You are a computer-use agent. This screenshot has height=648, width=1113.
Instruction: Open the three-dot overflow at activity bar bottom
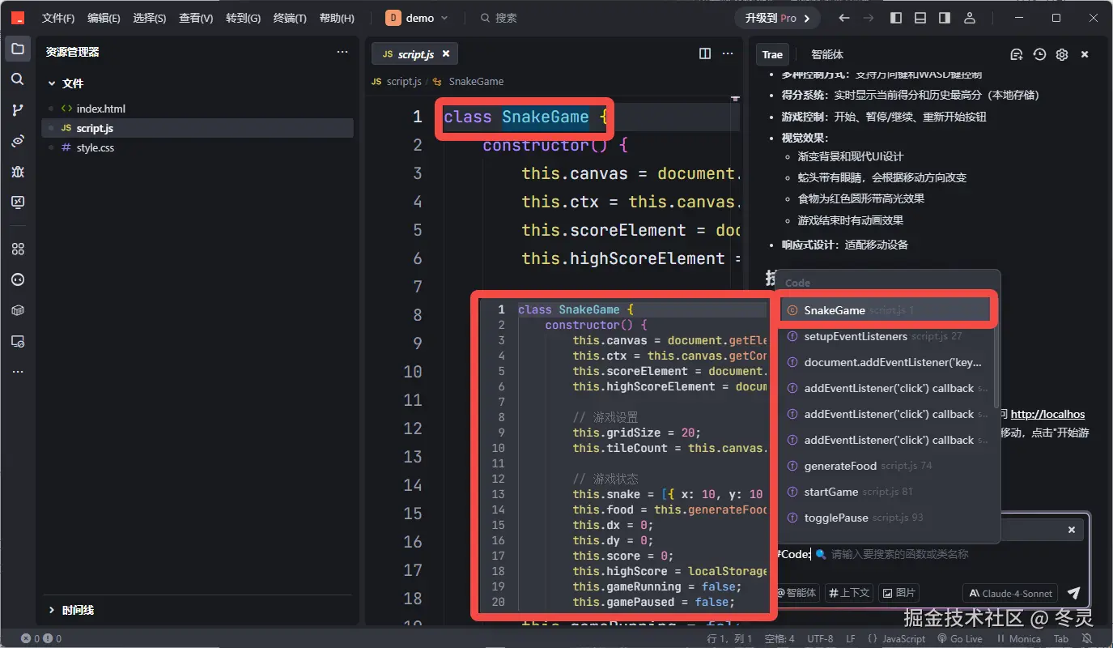click(18, 372)
